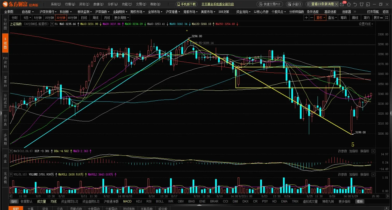
Task: Click the minus zoom-out chart icon
Action: (312, 18)
